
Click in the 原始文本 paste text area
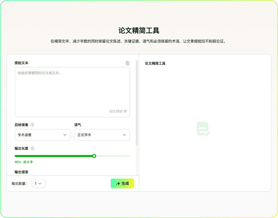tap(72, 92)
